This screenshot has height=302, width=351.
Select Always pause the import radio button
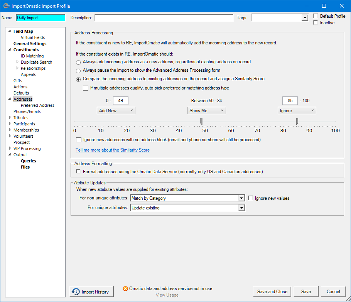78,71
